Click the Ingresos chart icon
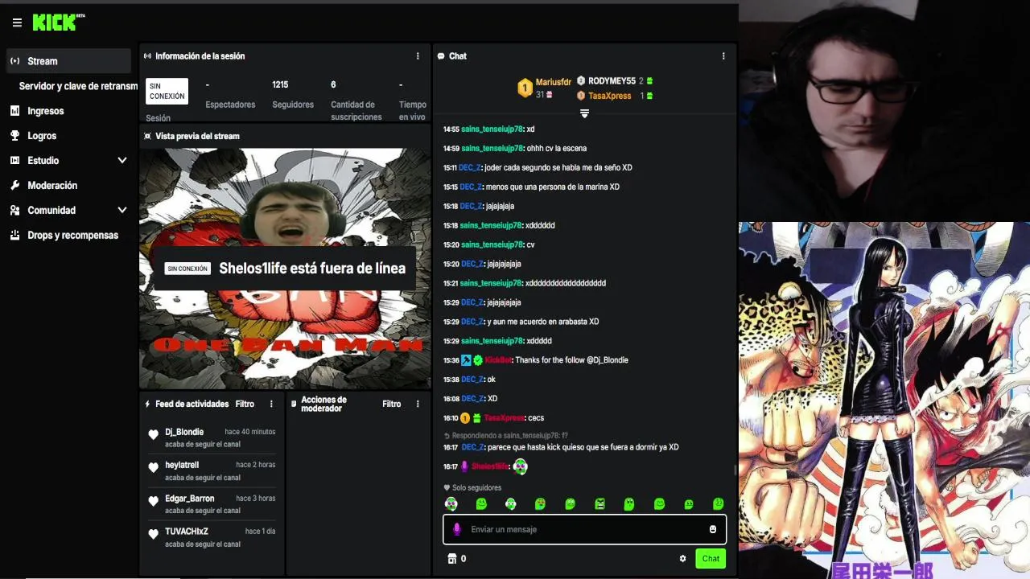 click(14, 111)
